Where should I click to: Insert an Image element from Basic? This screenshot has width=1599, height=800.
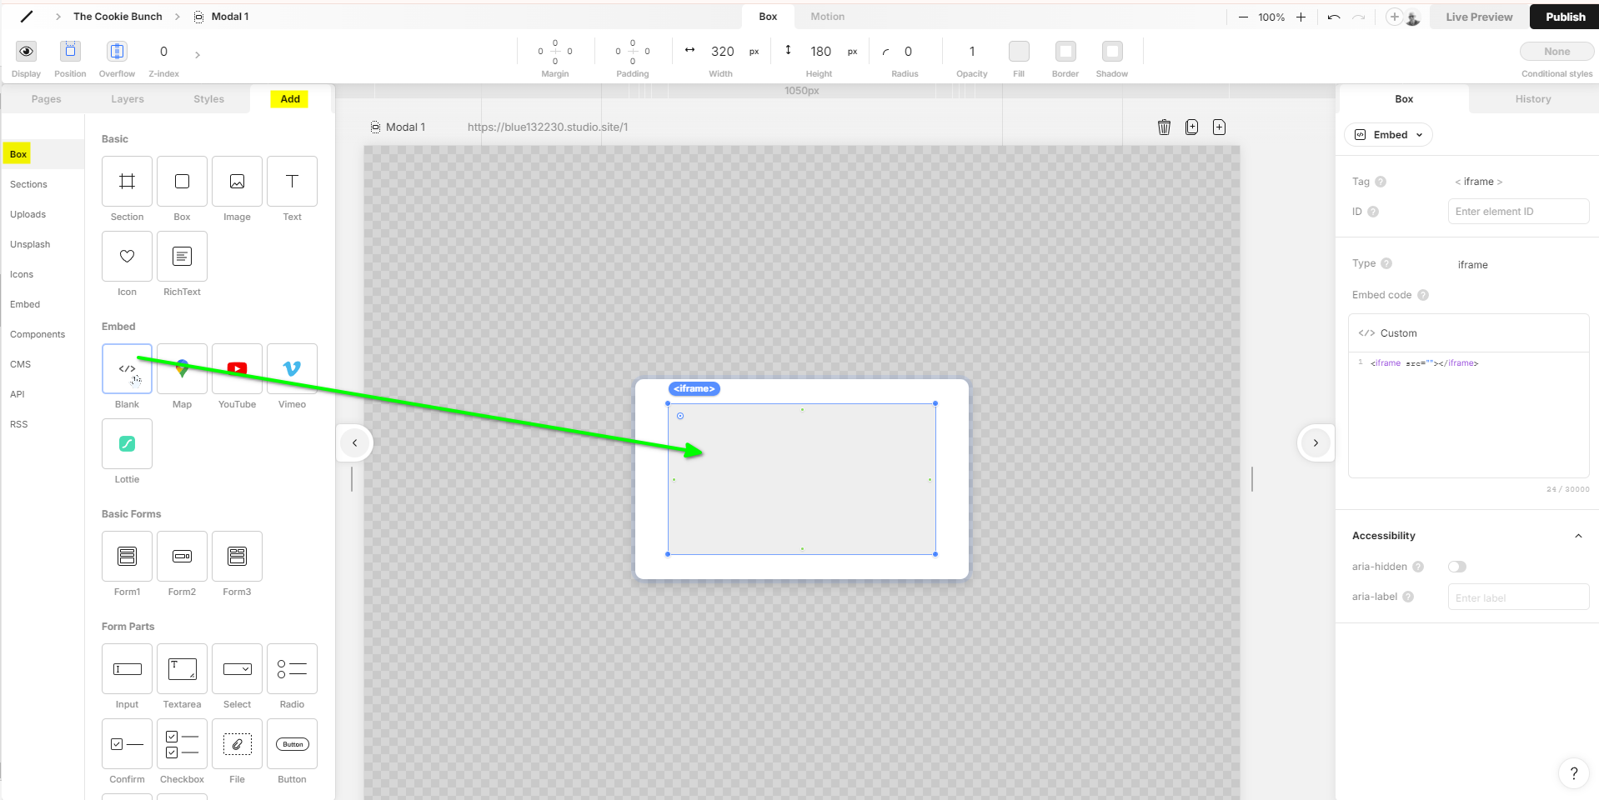(x=237, y=181)
